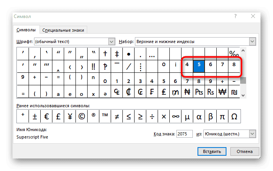Select the fraction slash ⁄ symbol
This screenshot has height=171, width=273.
pos(129,67)
